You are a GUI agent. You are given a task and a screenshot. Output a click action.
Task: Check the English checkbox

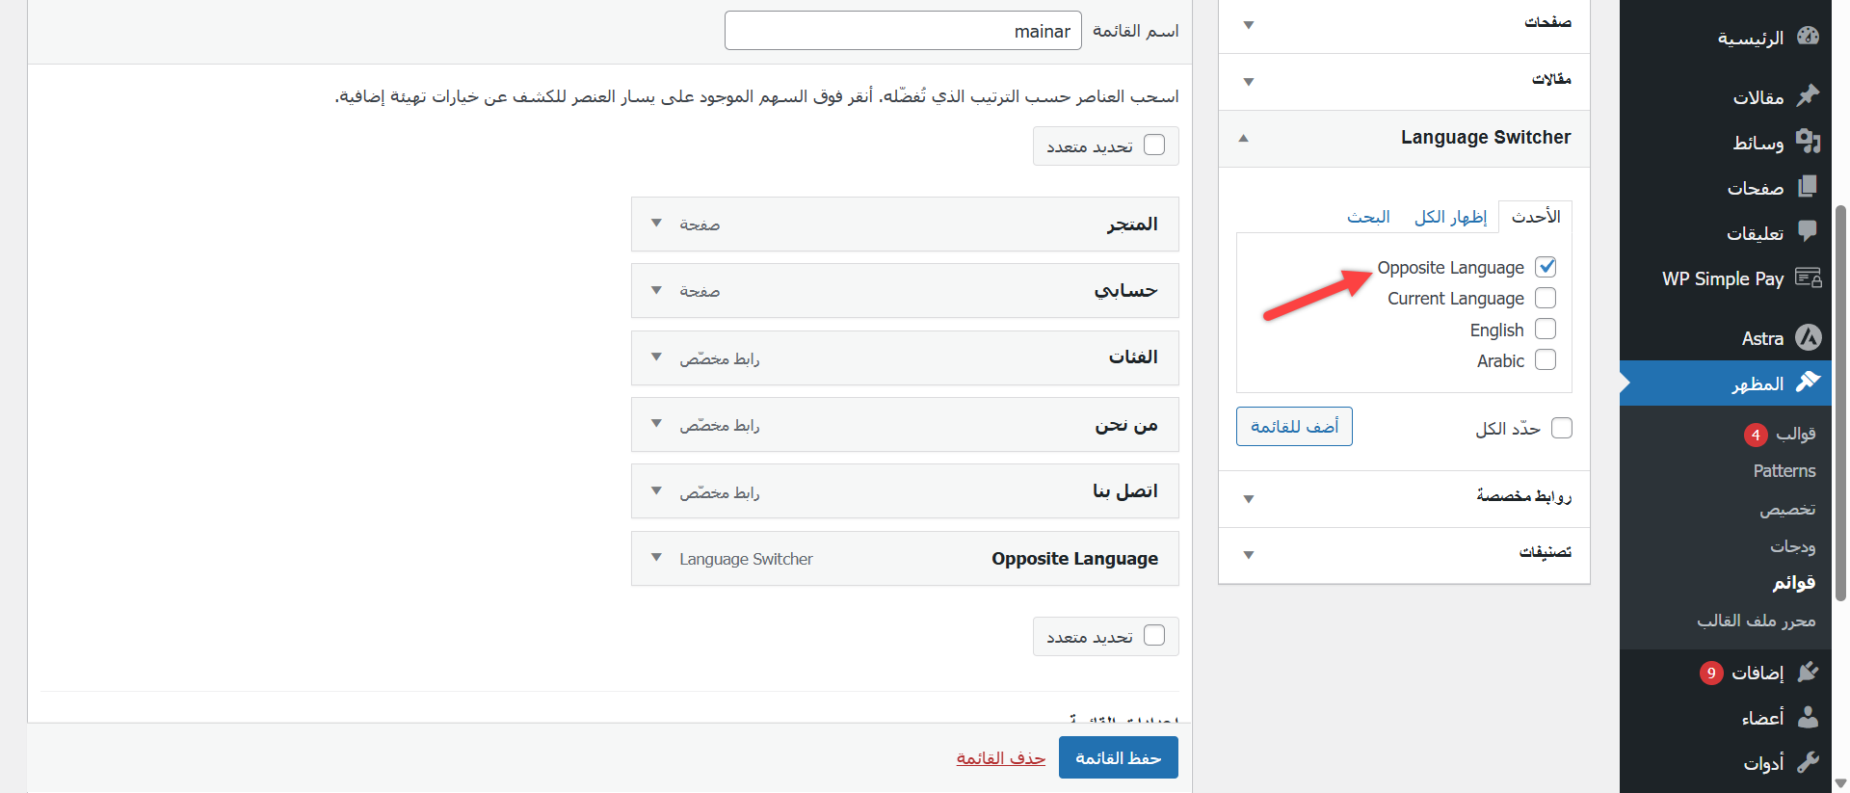(1546, 329)
